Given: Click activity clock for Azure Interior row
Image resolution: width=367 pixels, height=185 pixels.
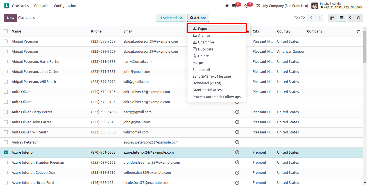Looking at the screenshot, I should pyautogui.click(x=237, y=152).
